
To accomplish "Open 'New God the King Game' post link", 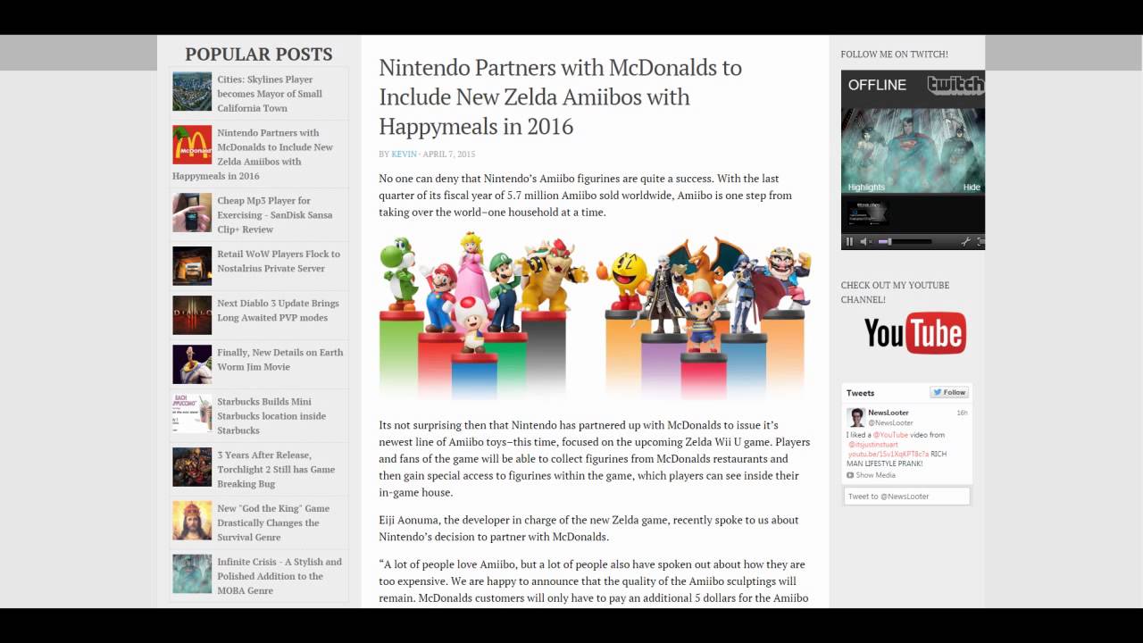I will pos(273,523).
